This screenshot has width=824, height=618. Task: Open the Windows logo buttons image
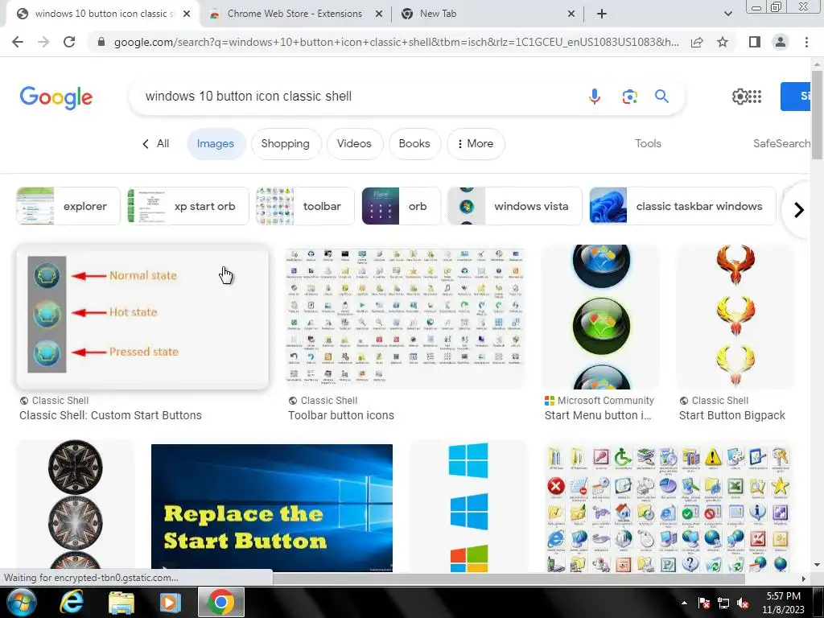click(x=468, y=506)
